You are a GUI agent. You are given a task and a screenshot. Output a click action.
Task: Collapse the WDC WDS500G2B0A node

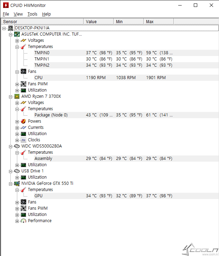pyautogui.click(x=11, y=146)
